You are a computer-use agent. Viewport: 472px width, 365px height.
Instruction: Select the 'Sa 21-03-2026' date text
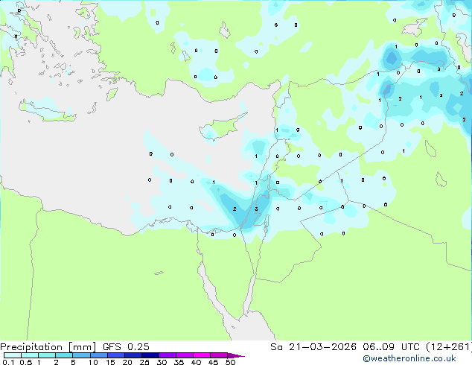point(313,346)
